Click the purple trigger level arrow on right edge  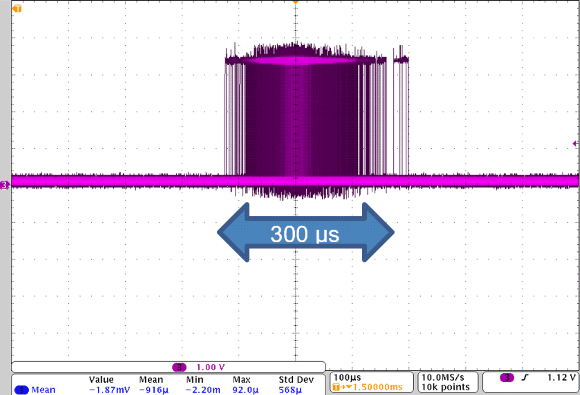click(576, 143)
